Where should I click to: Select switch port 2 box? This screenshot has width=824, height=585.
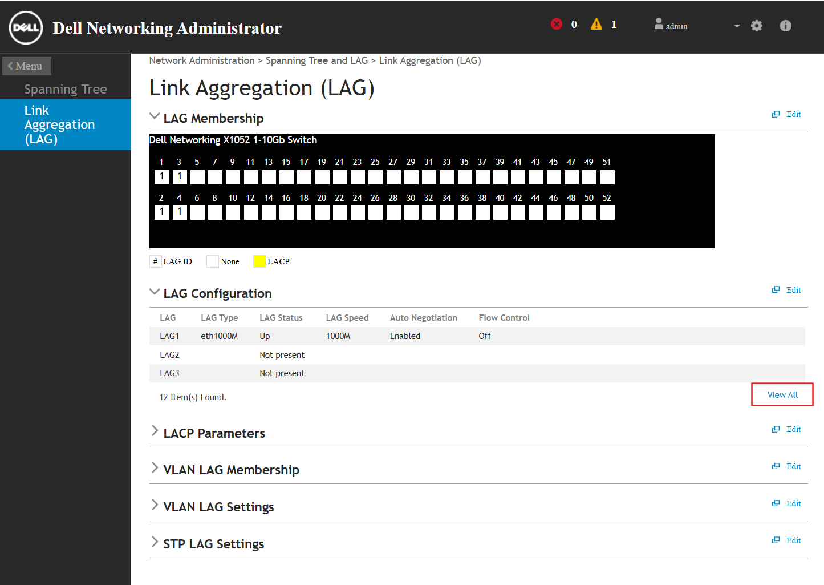[162, 212]
